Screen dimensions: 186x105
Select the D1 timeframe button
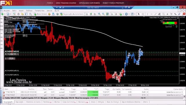1,41
